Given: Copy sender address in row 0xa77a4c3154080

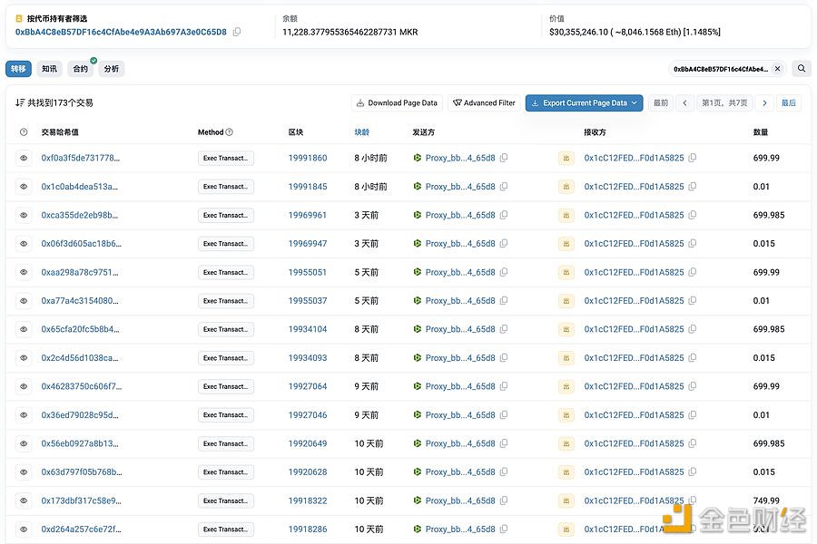Looking at the screenshot, I should coord(504,301).
